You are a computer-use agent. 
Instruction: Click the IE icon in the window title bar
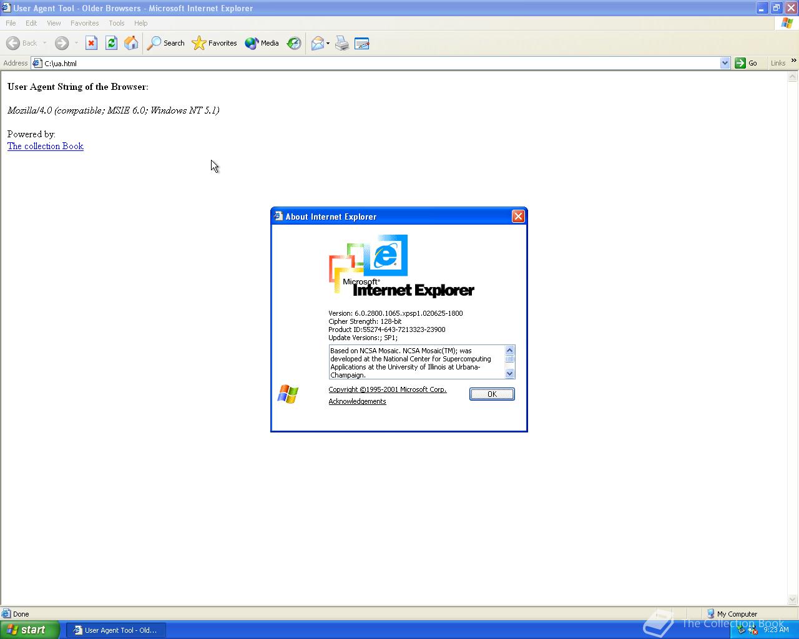click(x=6, y=8)
